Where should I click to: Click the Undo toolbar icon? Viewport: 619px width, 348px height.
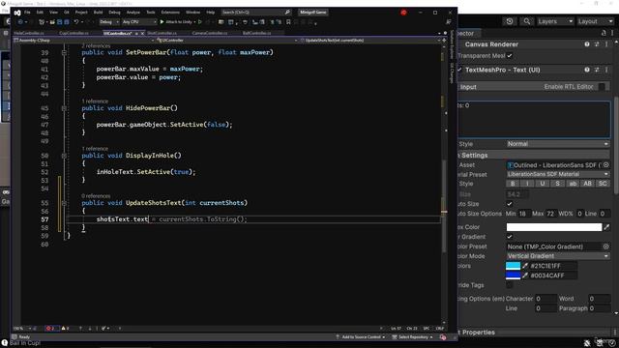(76, 22)
